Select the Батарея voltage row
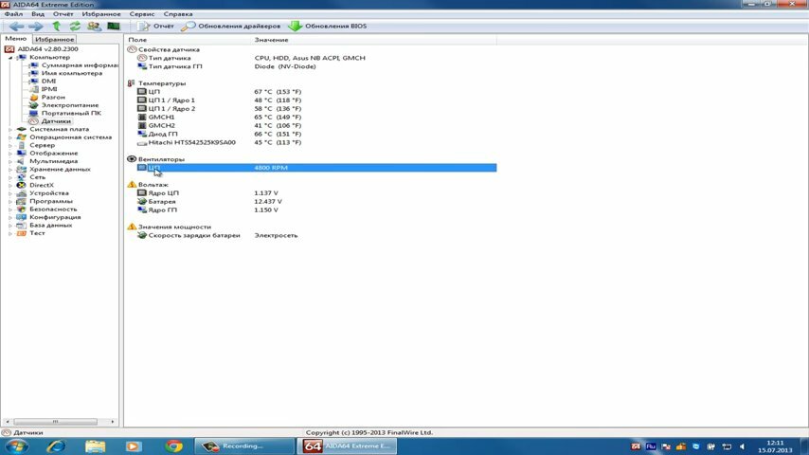Image resolution: width=809 pixels, height=455 pixels. click(x=312, y=201)
